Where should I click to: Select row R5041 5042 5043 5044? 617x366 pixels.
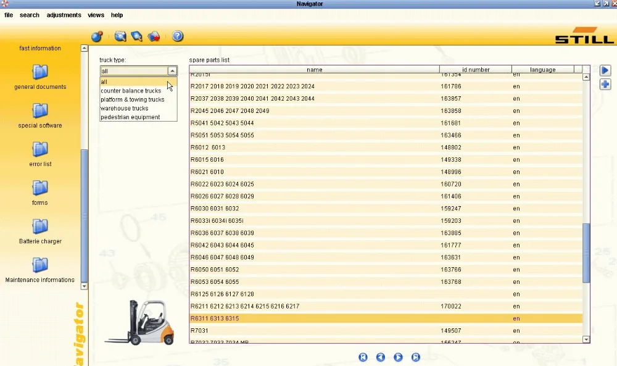(x=386, y=123)
